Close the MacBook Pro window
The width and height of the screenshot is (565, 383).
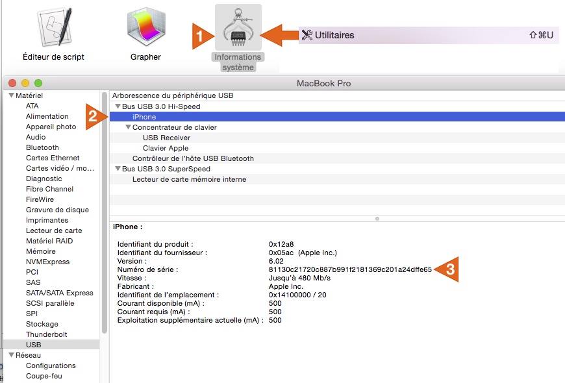pos(12,83)
